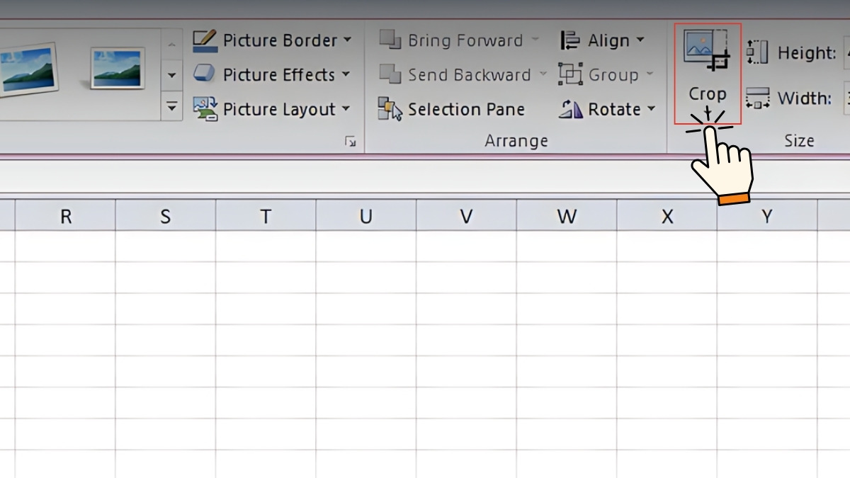Select the Align objects icon
The image size is (850, 478).
pyautogui.click(x=569, y=40)
